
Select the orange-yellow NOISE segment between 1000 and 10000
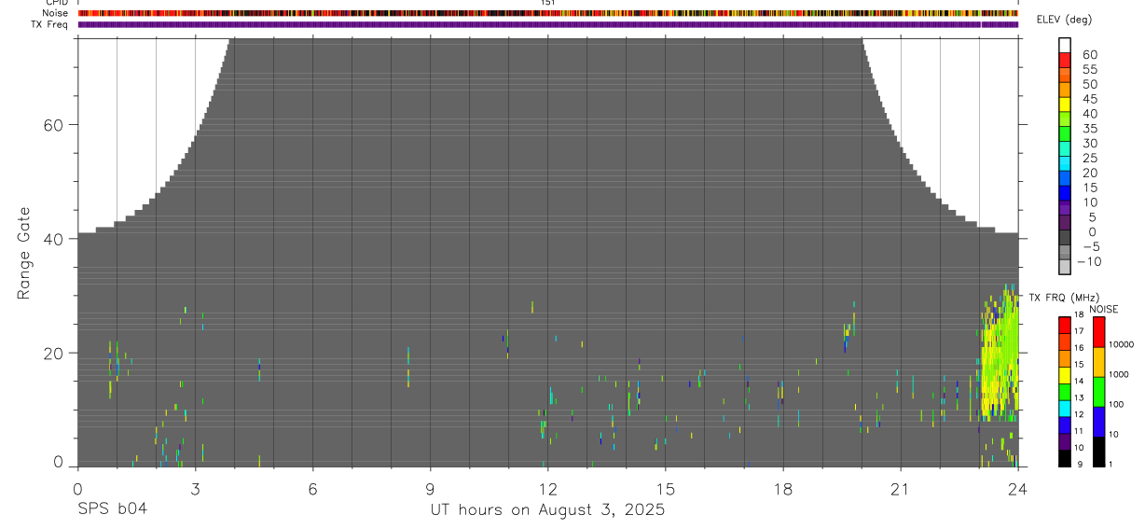coord(1098,361)
